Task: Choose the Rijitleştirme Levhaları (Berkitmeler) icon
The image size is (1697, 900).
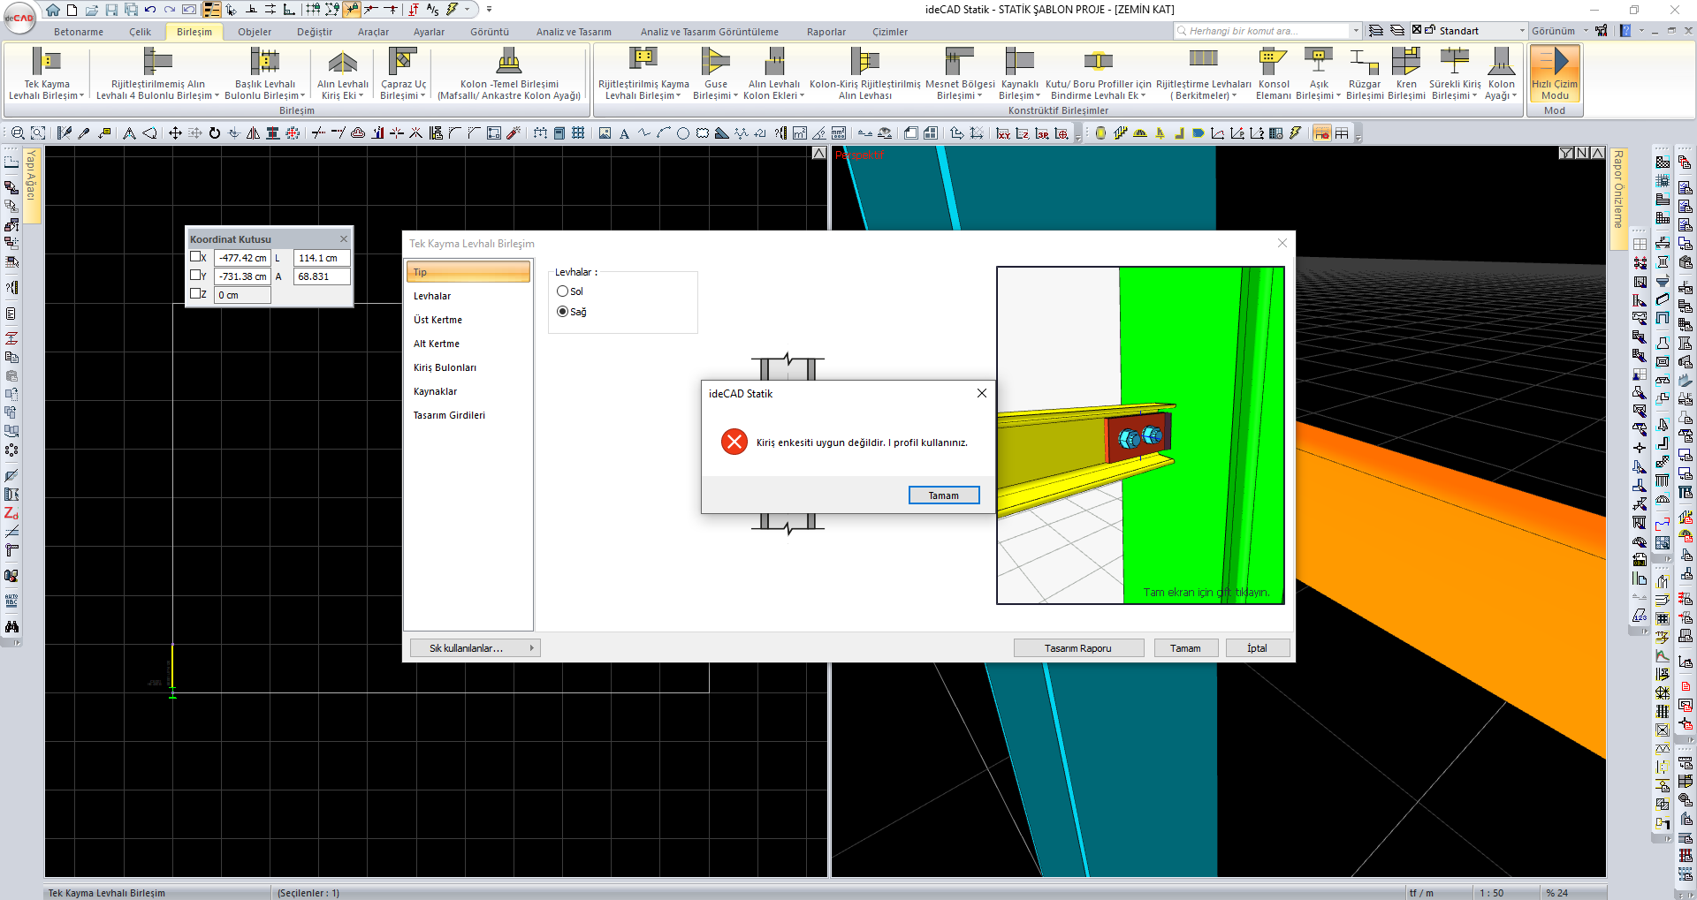Action: coord(1203,59)
